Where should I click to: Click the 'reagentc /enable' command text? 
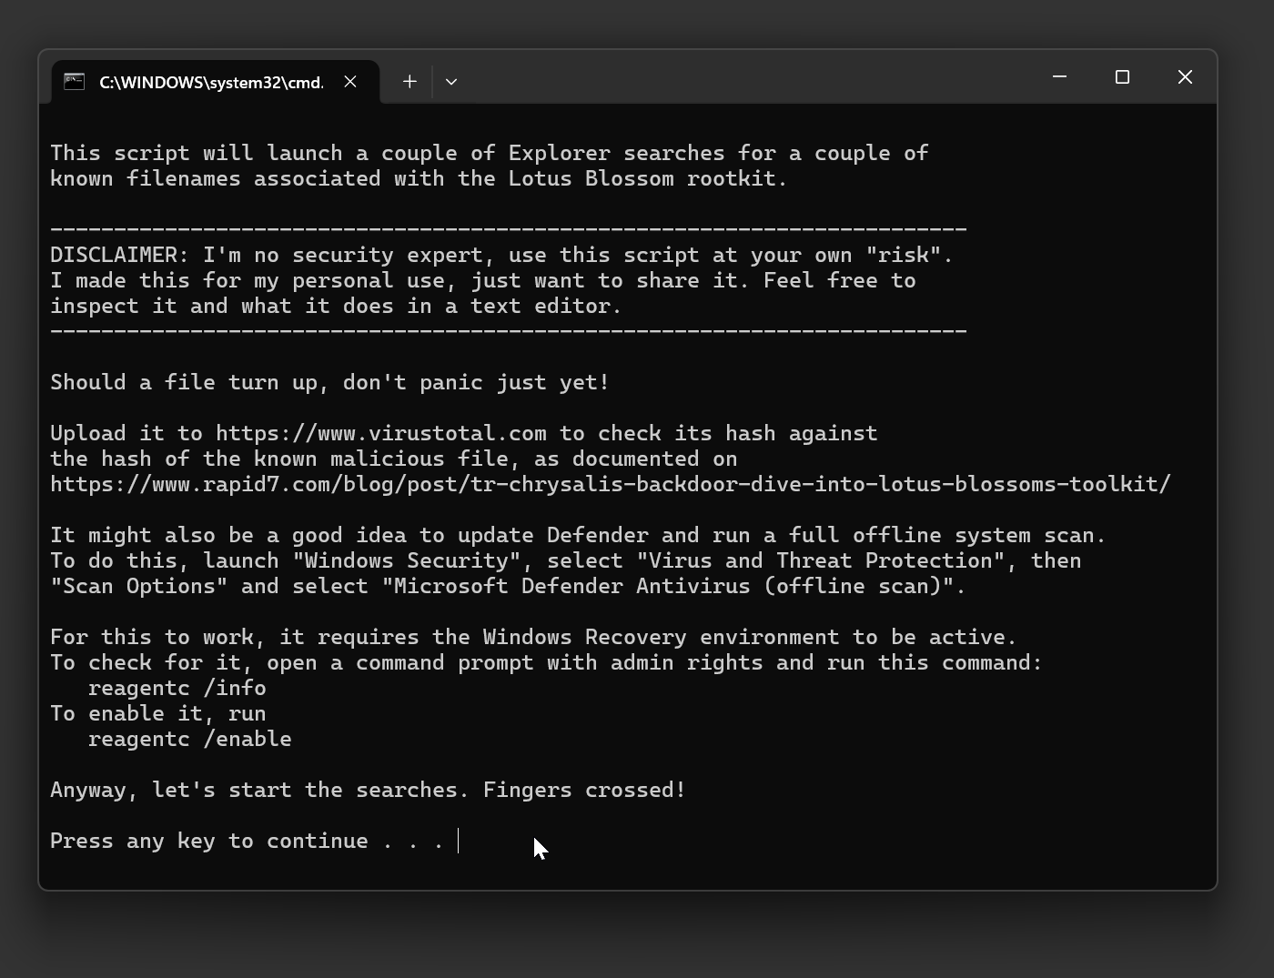190,739
